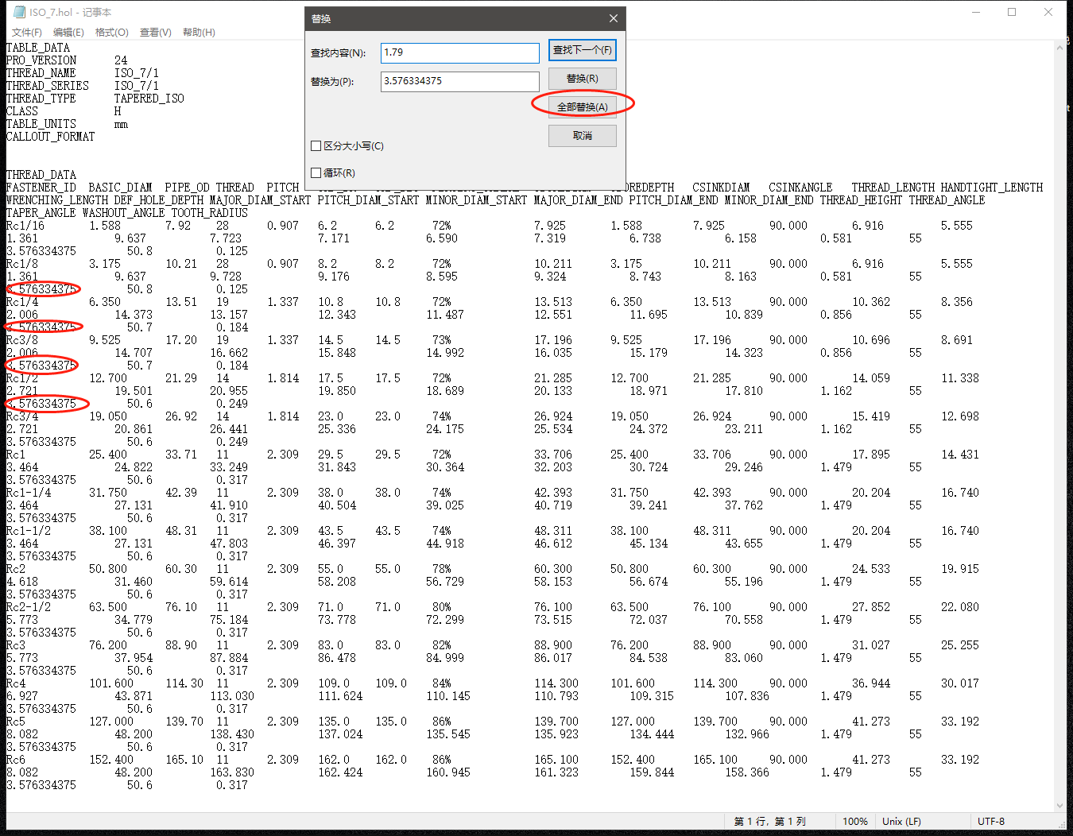
Task: Click the Rc5 row label
Action: click(16, 722)
